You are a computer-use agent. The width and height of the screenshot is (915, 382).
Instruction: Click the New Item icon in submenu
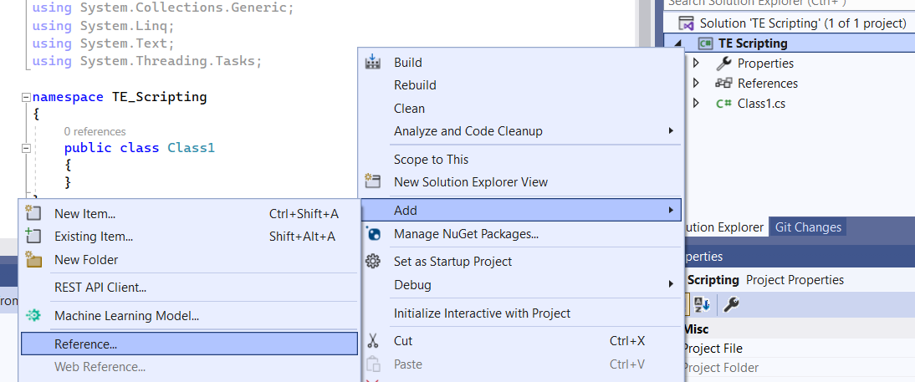(x=33, y=214)
